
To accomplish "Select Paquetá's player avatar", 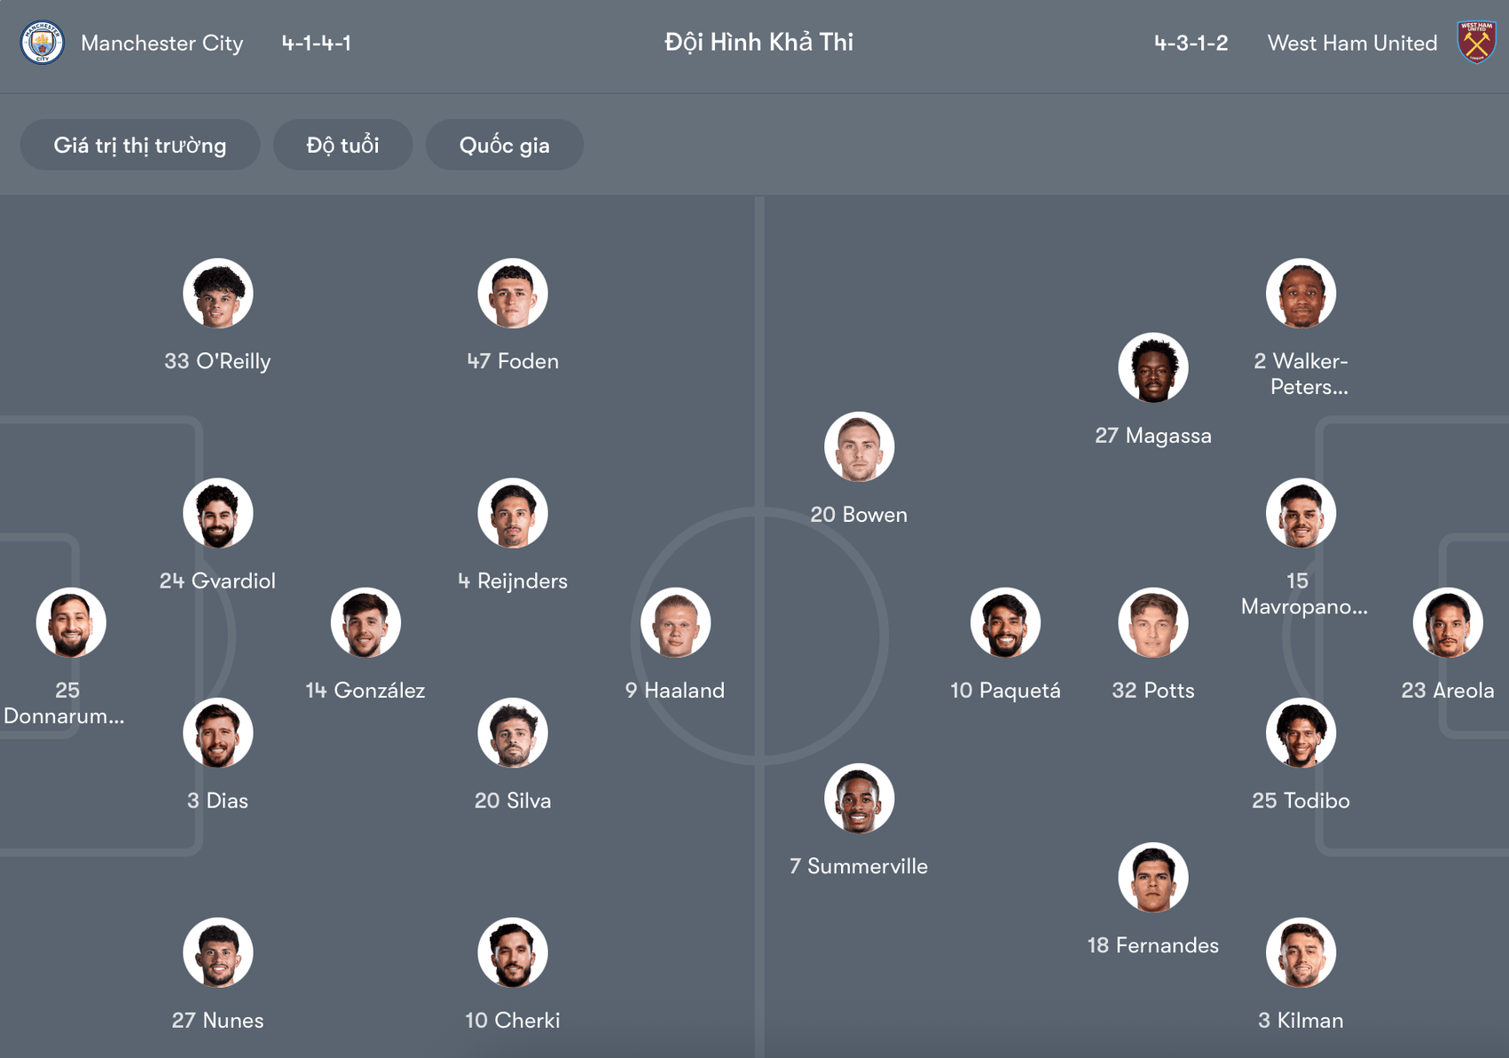I will coord(1005,622).
